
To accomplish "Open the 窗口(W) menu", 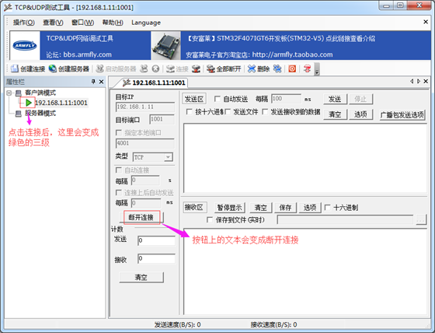I will pyautogui.click(x=82, y=23).
